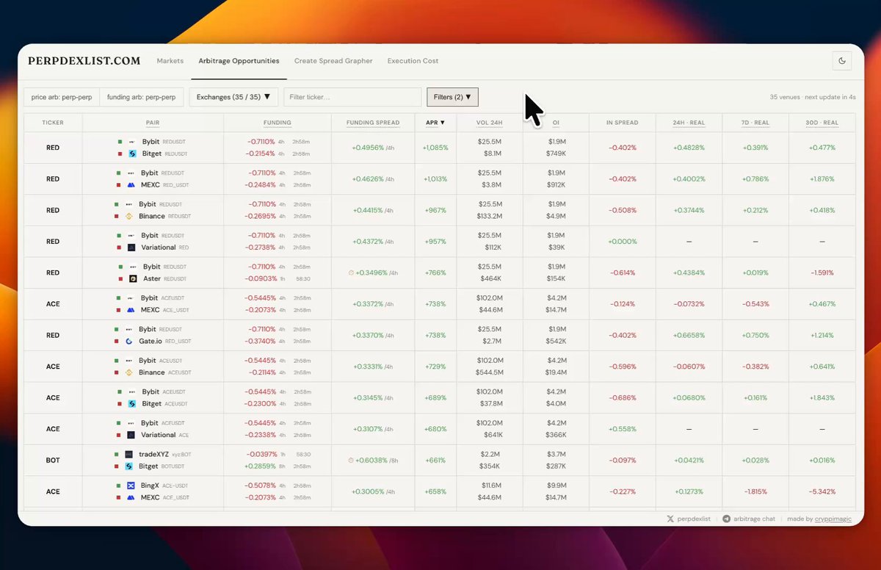Open the Create Spread Grapher tab
The height and width of the screenshot is (570, 881).
(x=333, y=61)
